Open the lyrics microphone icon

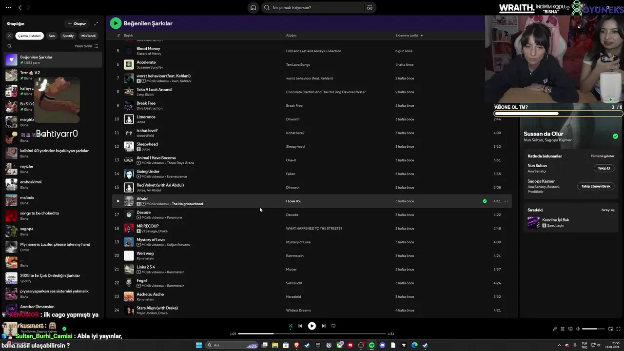555,329
